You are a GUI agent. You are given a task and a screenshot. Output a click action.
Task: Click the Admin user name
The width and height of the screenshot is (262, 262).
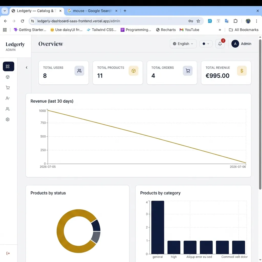point(246,44)
